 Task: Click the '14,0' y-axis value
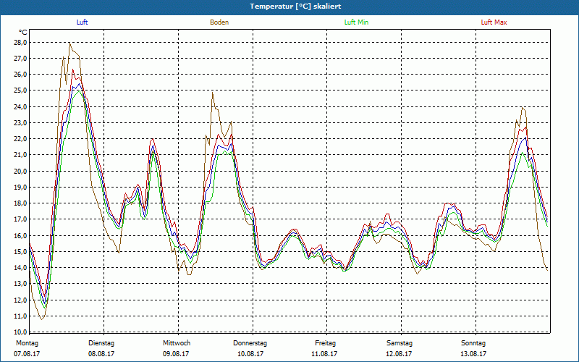coord(21,267)
